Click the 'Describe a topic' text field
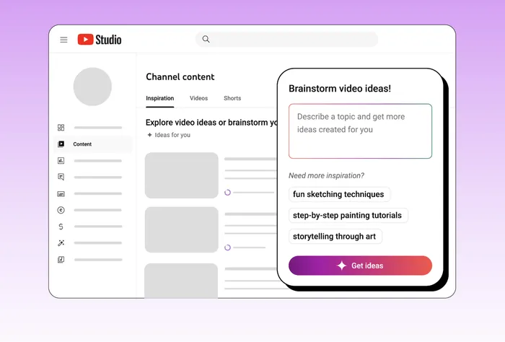This screenshot has height=342, width=505. (360, 131)
